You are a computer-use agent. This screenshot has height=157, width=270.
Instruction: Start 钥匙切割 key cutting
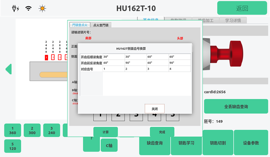click(218, 143)
